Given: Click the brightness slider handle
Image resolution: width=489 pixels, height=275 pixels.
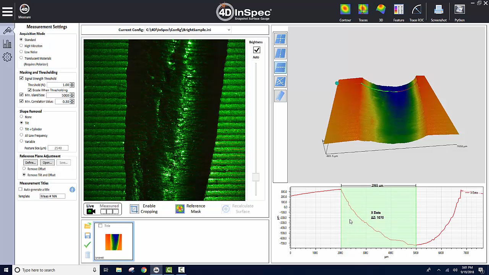Looking at the screenshot, I should coord(256,177).
